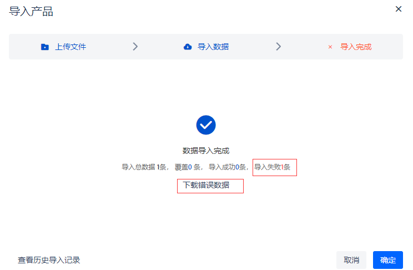Click the cloud download icon for 导入数据
The width and height of the screenshot is (413, 270).
188,47
